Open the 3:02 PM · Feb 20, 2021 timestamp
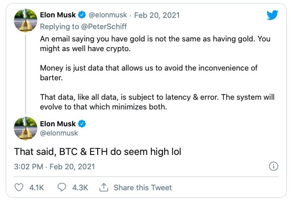 [x=54, y=167]
